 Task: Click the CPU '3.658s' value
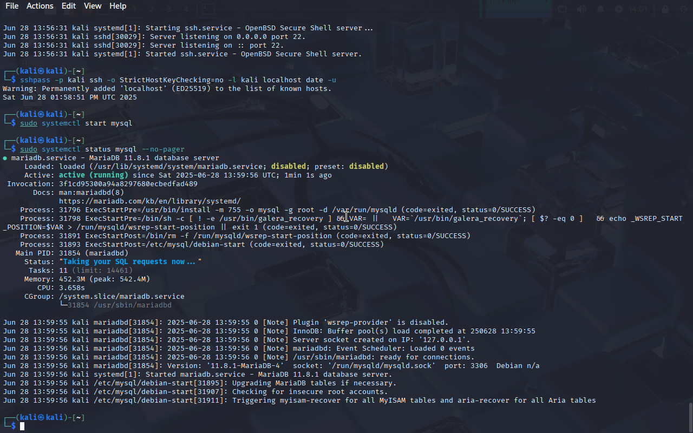(x=72, y=287)
